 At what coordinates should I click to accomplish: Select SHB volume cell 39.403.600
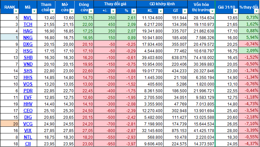150,58
